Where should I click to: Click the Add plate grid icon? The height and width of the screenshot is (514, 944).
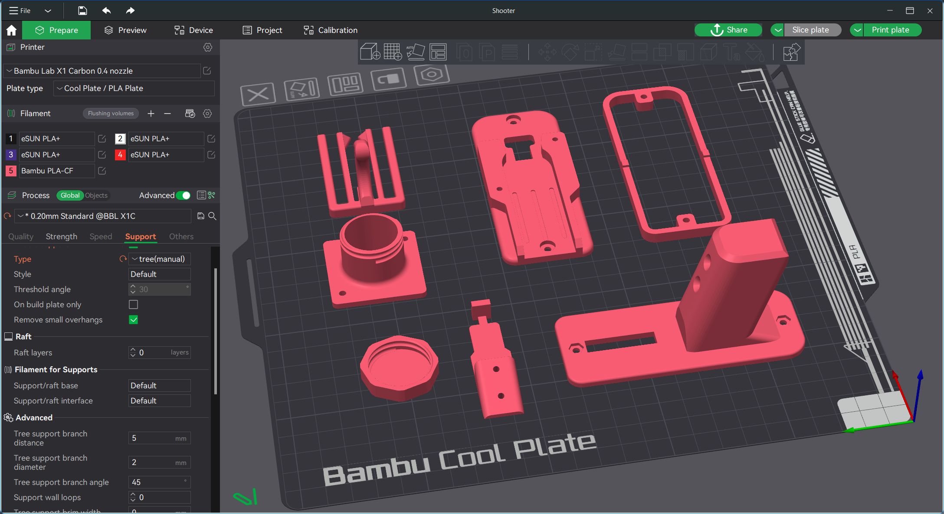(393, 52)
